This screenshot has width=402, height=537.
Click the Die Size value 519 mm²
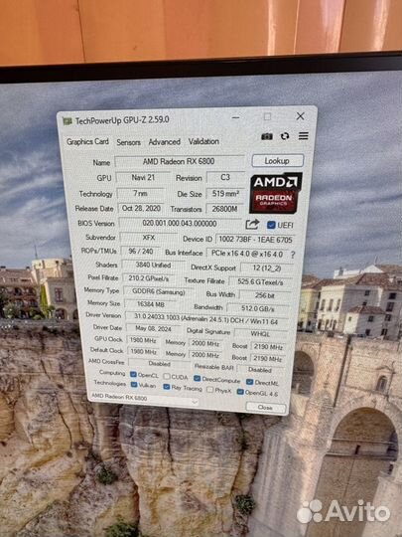225,194
